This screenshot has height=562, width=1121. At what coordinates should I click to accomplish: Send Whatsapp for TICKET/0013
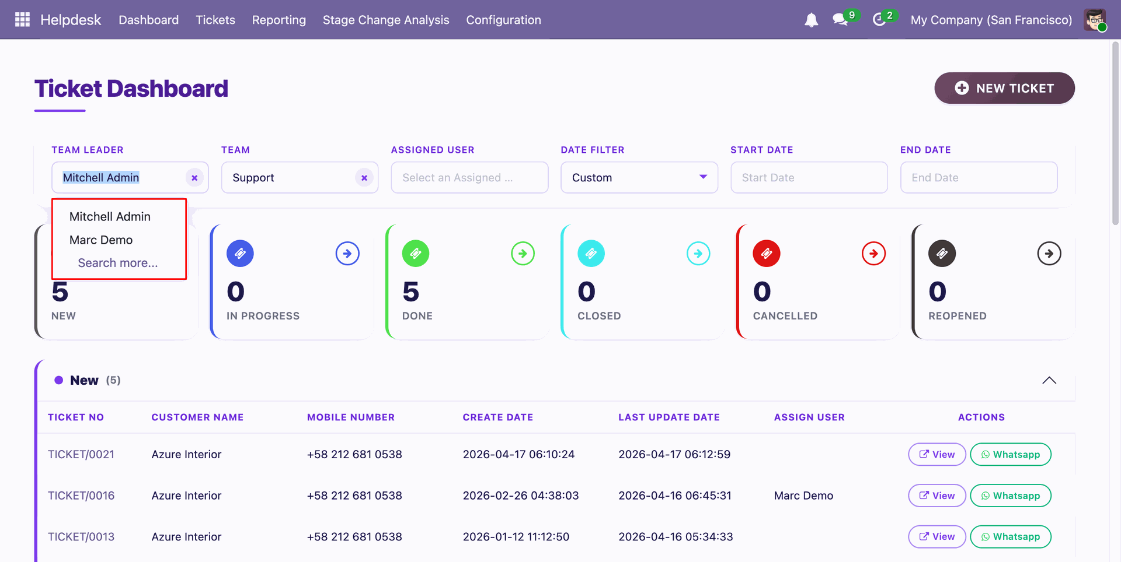[x=1011, y=537]
